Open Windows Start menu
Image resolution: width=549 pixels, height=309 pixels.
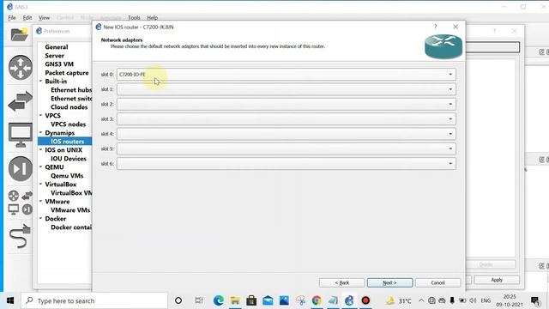tap(10, 300)
